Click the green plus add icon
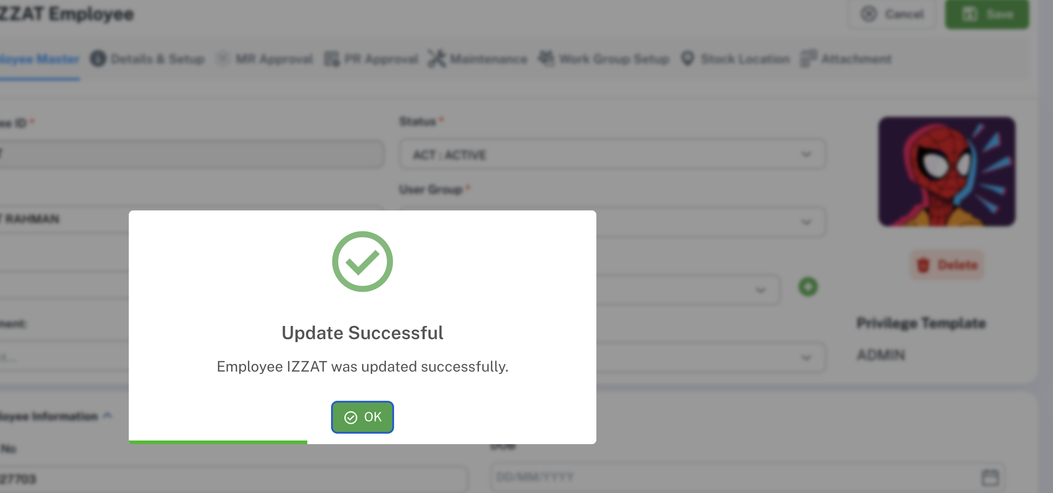The height and width of the screenshot is (493, 1053). pos(808,287)
